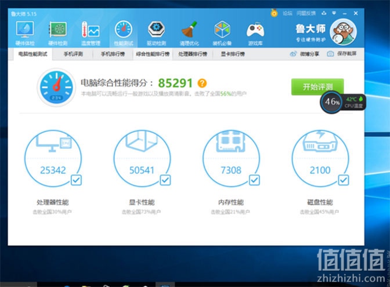Viewport: 390px width, 287px height.
Task: Click the large speedometer gauge icon
Action: click(56, 87)
